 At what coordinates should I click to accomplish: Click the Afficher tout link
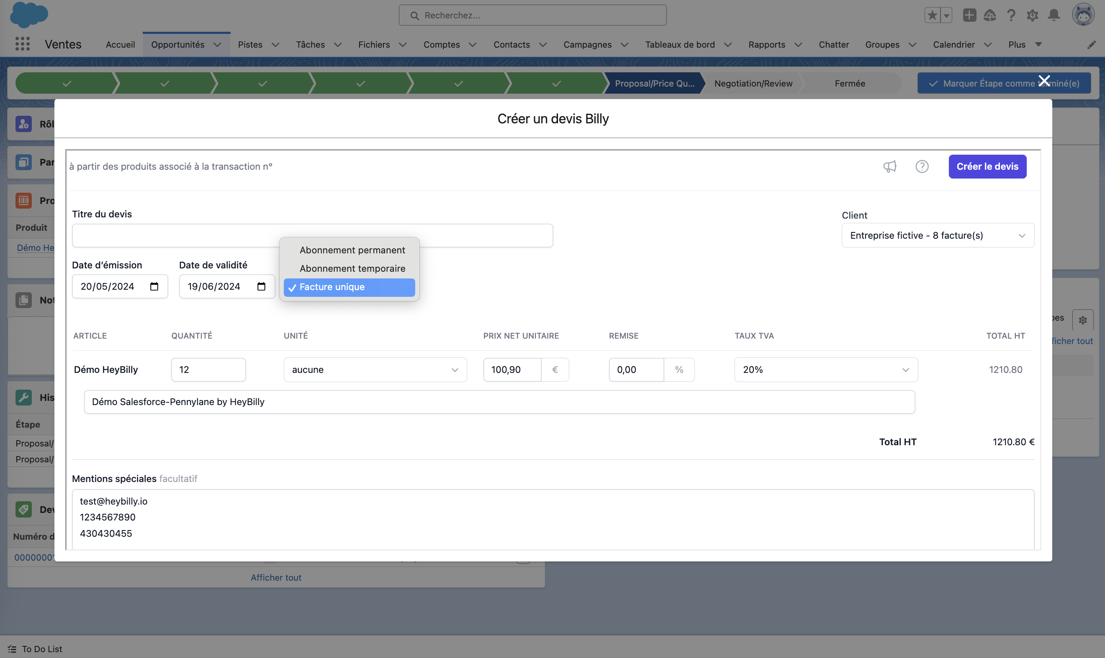click(276, 577)
